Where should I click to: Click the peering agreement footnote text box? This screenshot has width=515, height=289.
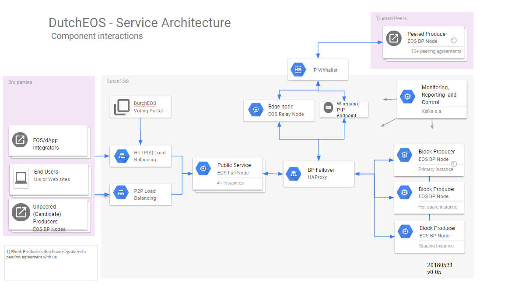point(51,263)
